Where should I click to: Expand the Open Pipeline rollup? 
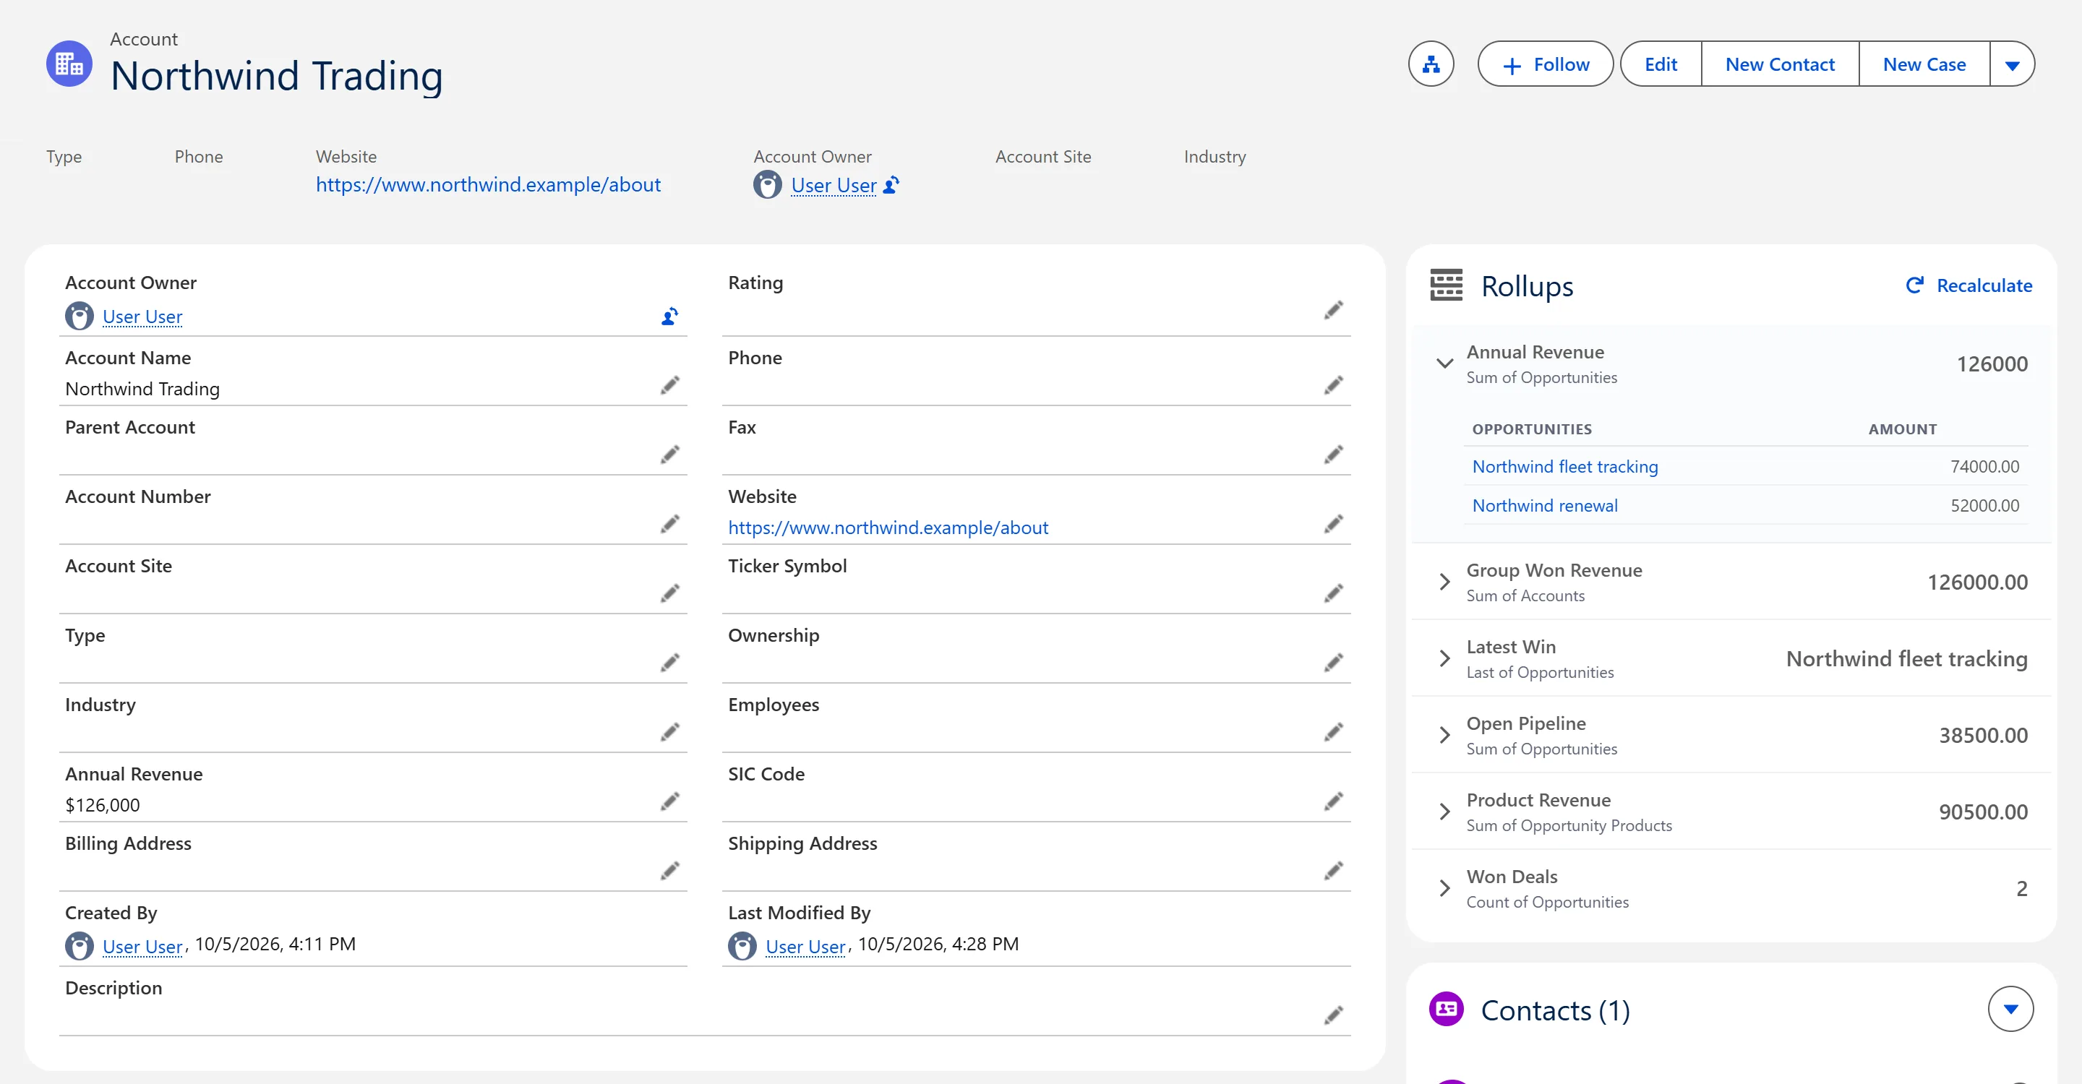point(1444,735)
